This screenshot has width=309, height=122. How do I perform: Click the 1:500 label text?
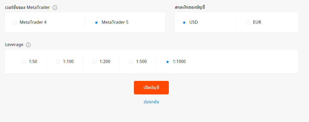[141, 62]
